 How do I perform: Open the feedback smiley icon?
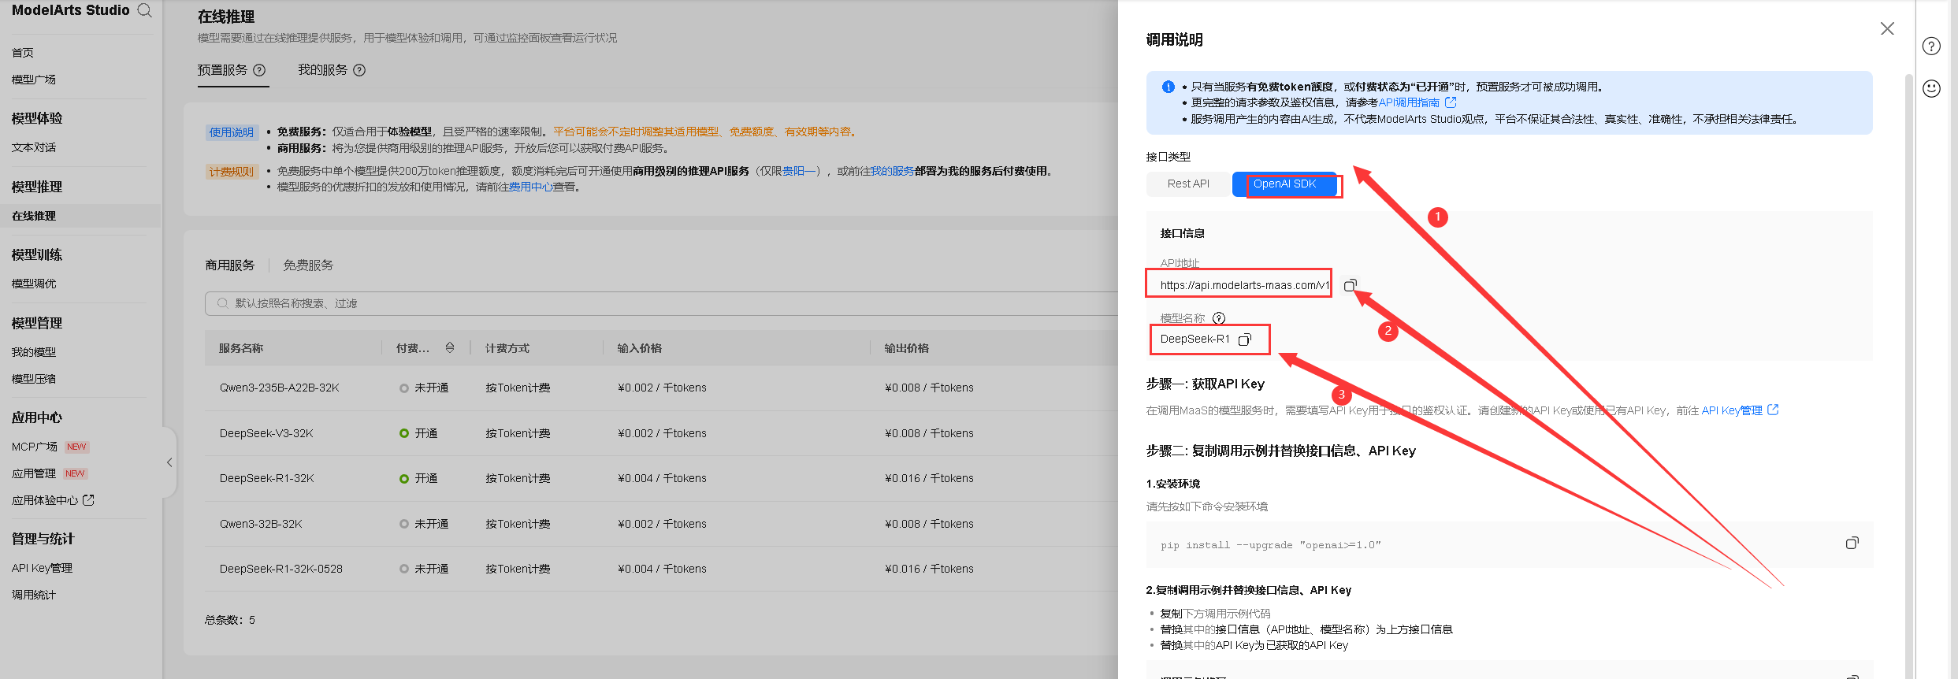tap(1931, 88)
